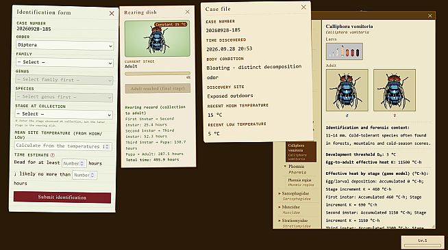Viewport: 448px width, 250px height.
Task: Click the stepper arrows on mean temperature field
Action: (107, 146)
